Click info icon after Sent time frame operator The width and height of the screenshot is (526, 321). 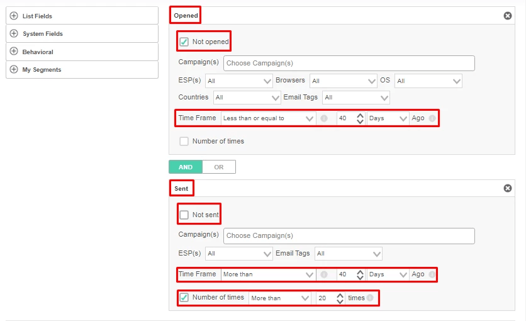click(324, 274)
